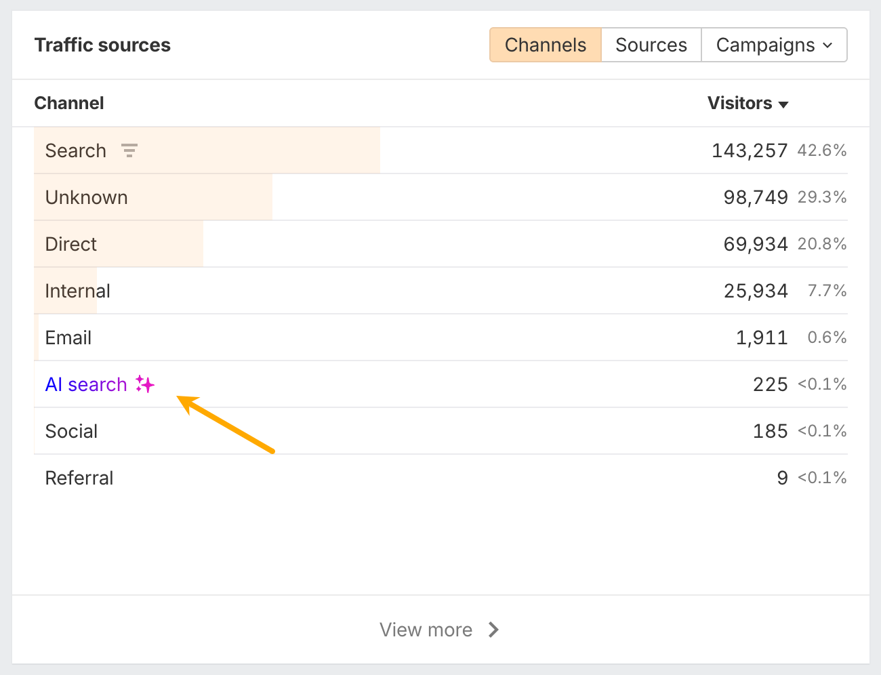The image size is (881, 675).
Task: Click the filter icon next to Search
Action: click(129, 150)
